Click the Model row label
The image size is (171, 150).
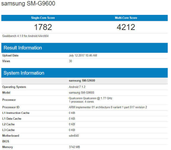point(6,93)
